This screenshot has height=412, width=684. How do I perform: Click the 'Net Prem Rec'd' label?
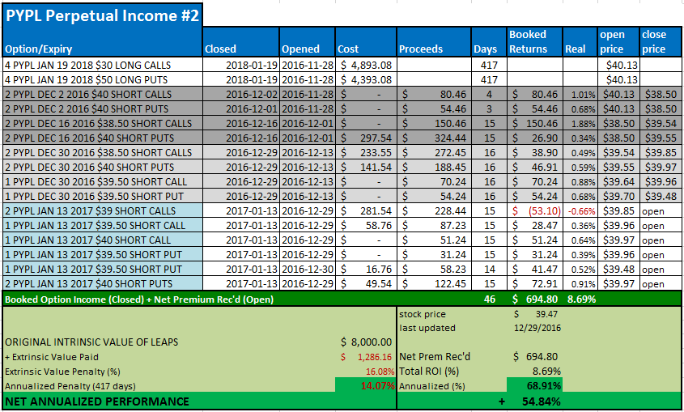435,357
